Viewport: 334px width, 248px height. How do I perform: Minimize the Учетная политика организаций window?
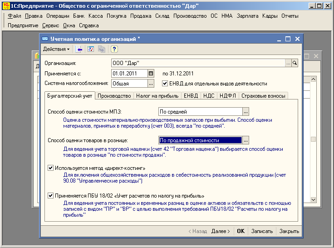tap(279, 39)
